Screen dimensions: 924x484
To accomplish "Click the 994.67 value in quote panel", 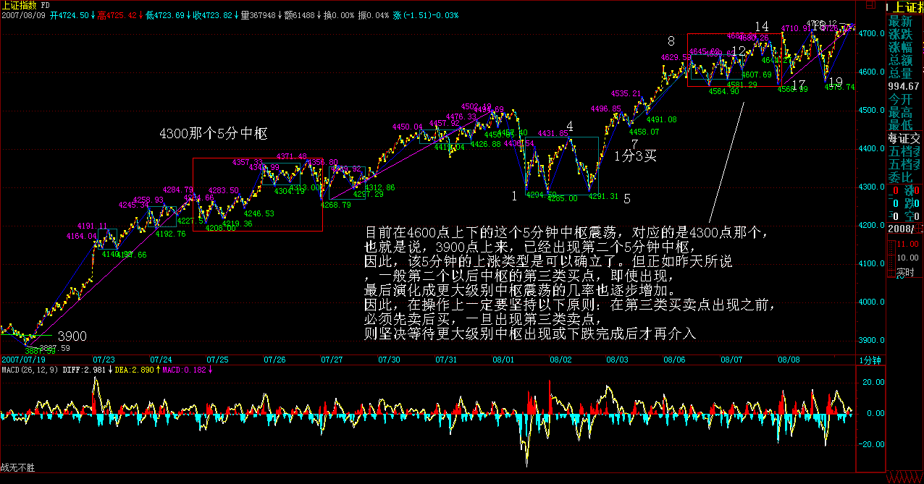I will pyautogui.click(x=905, y=86).
